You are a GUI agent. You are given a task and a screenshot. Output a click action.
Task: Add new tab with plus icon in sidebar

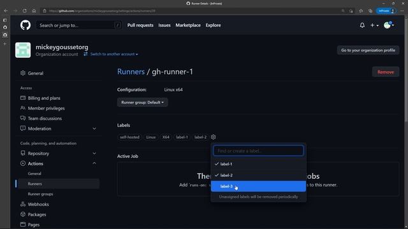[5, 44]
